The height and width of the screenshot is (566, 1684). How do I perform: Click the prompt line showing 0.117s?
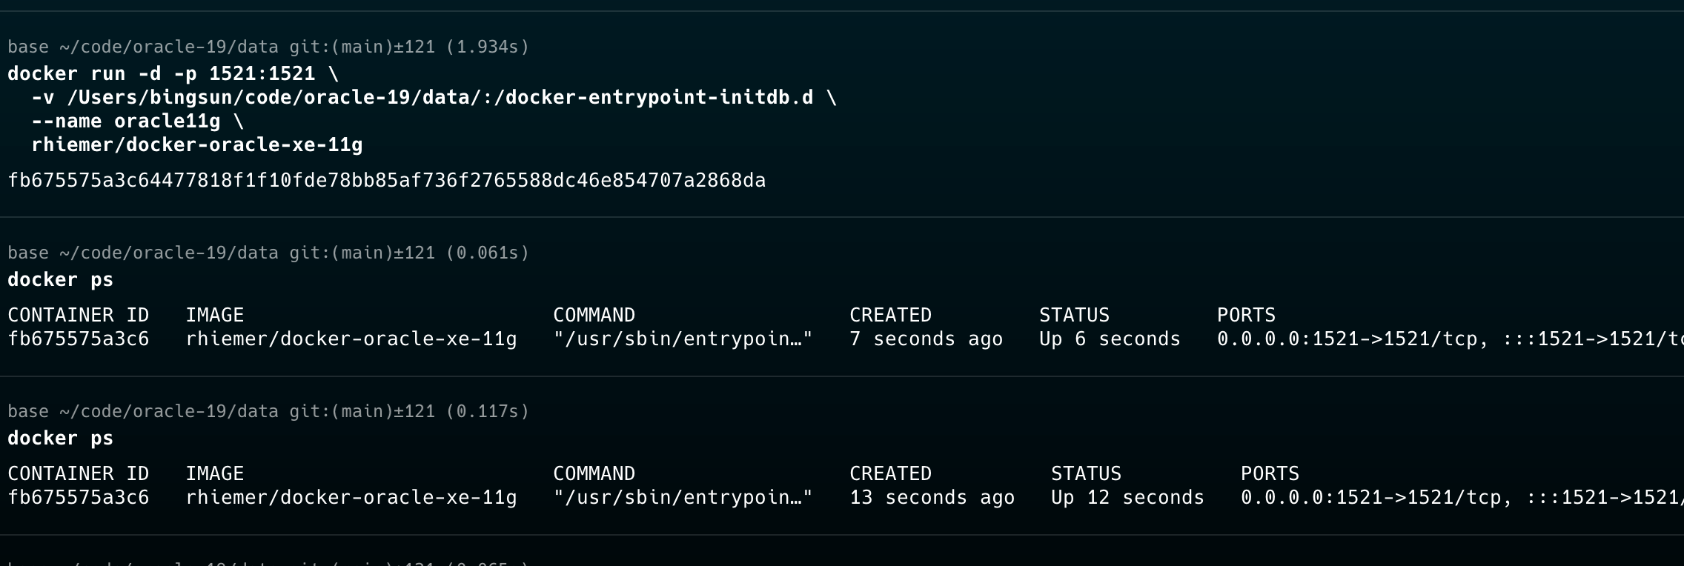click(268, 412)
